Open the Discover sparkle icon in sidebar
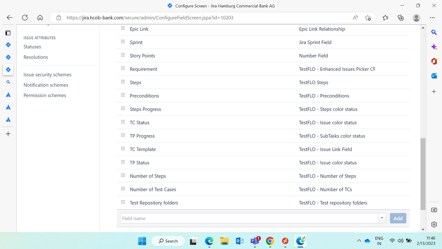This screenshot has height=249, width=442. click(434, 47)
